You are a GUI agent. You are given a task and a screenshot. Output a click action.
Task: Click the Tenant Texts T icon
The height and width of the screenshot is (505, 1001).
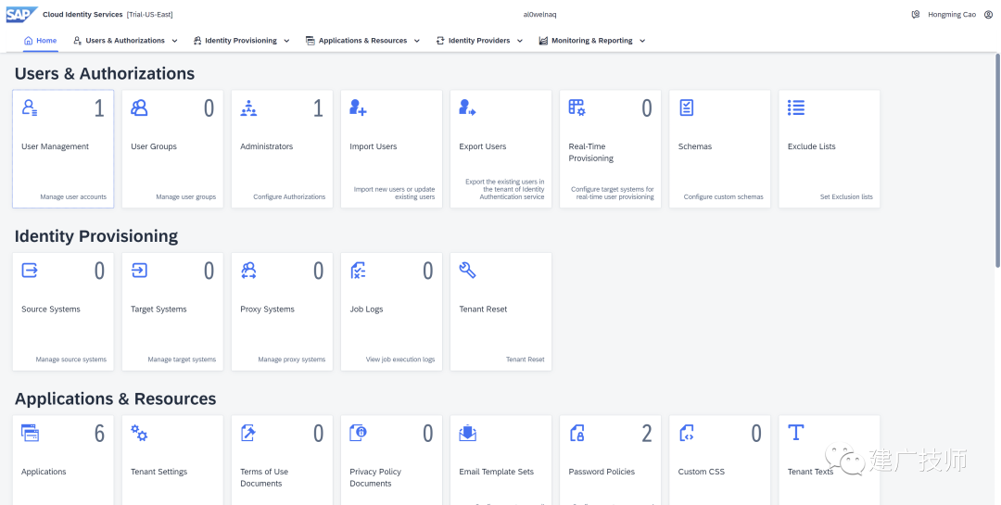(795, 433)
